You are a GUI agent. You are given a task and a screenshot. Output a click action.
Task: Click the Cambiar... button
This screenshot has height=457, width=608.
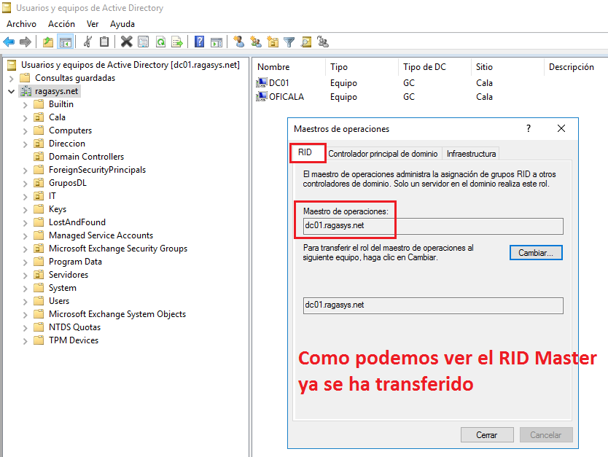536,253
